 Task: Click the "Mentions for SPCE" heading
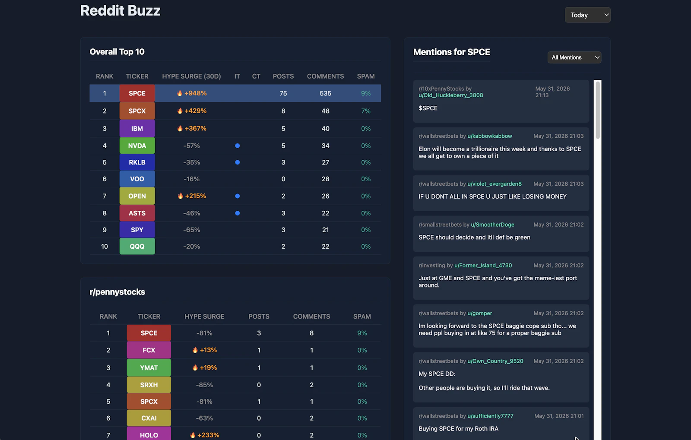coord(452,52)
